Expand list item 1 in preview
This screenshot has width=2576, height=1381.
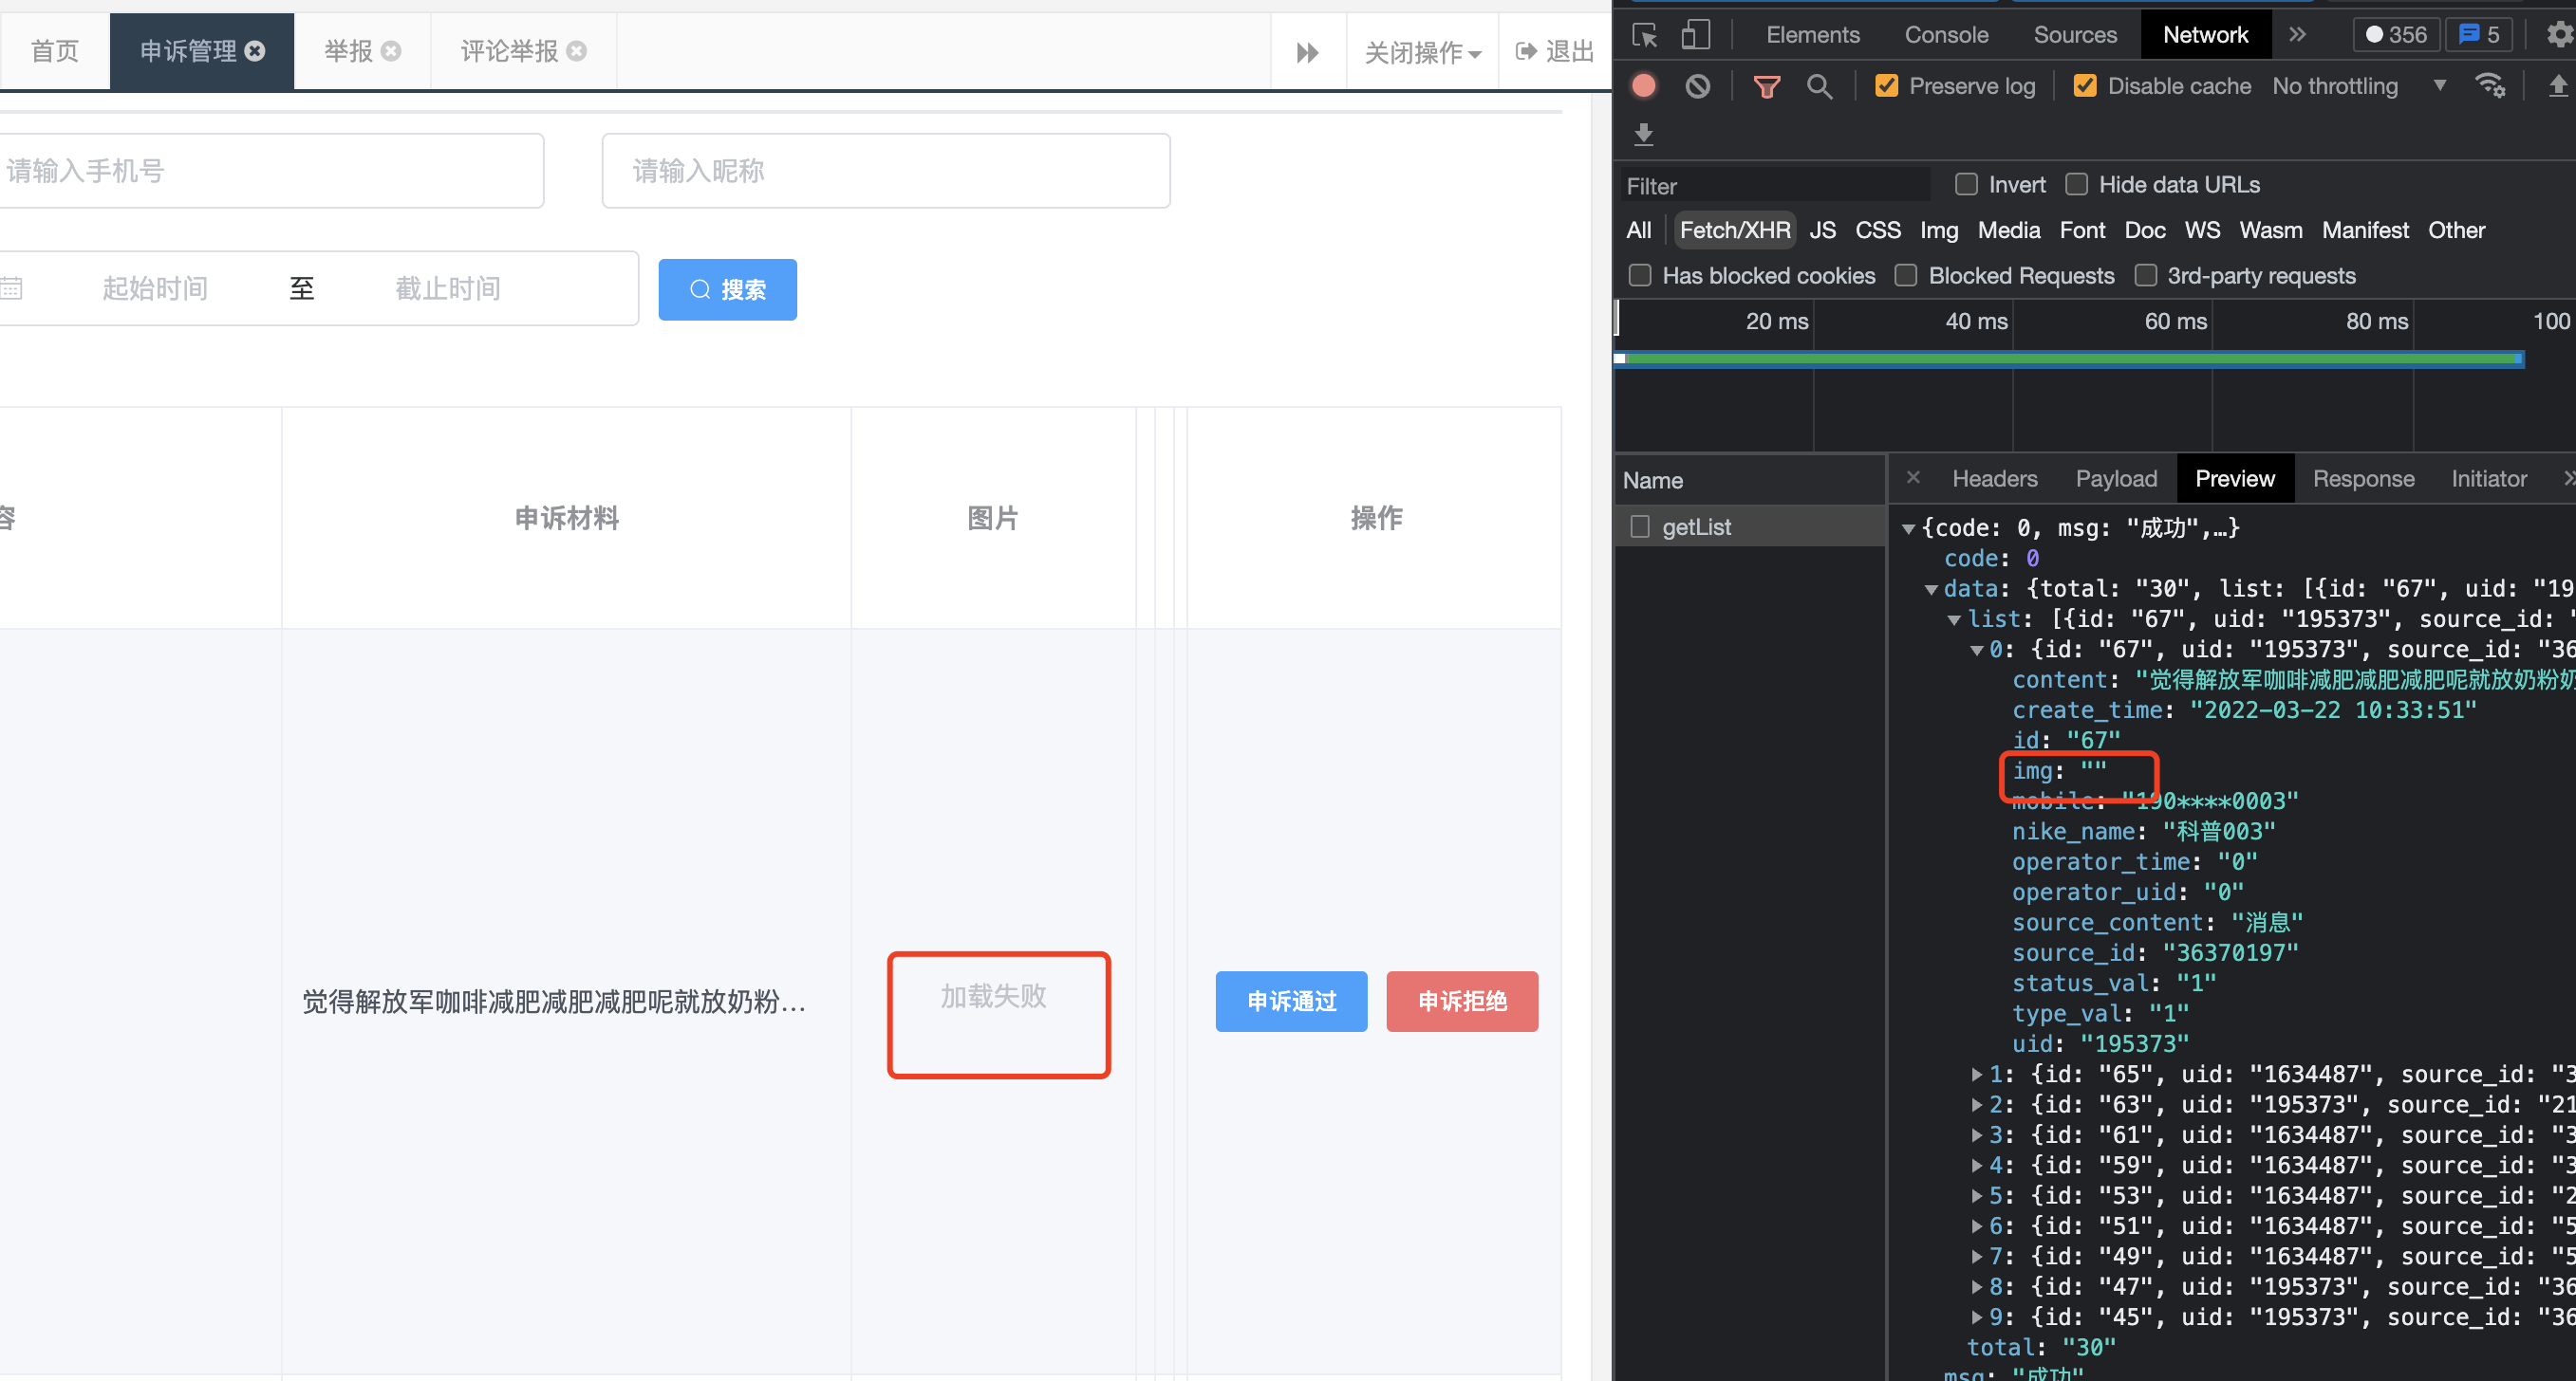click(1977, 1075)
